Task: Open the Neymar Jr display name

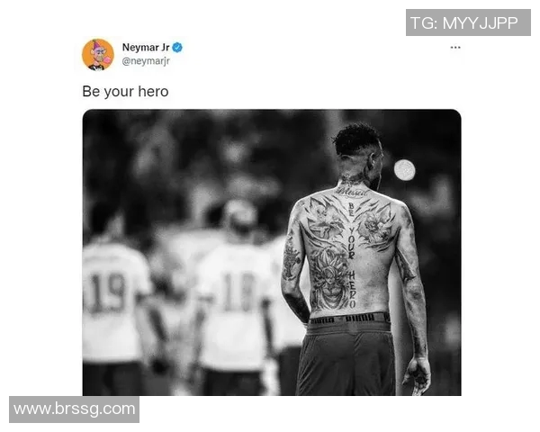Action: pyautogui.click(x=146, y=47)
